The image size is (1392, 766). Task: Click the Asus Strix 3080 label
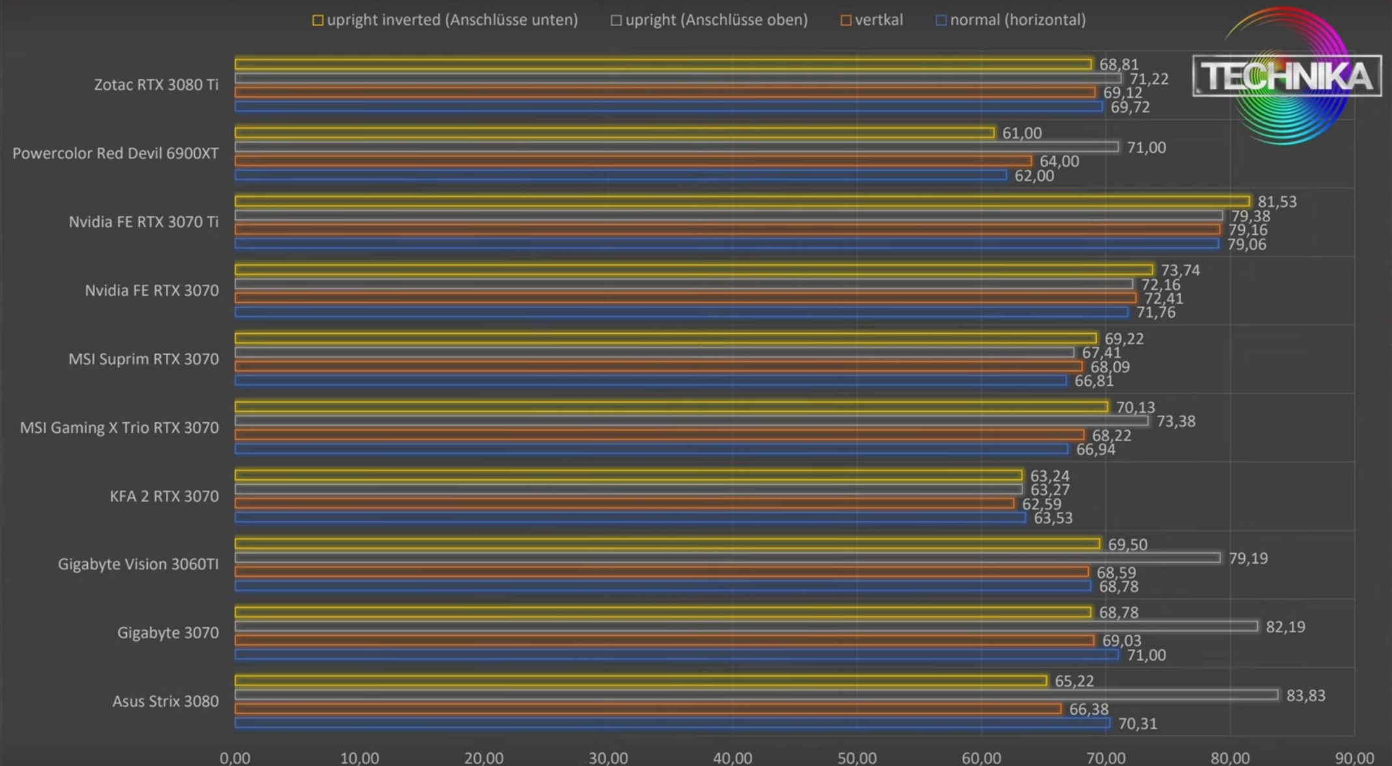click(165, 702)
